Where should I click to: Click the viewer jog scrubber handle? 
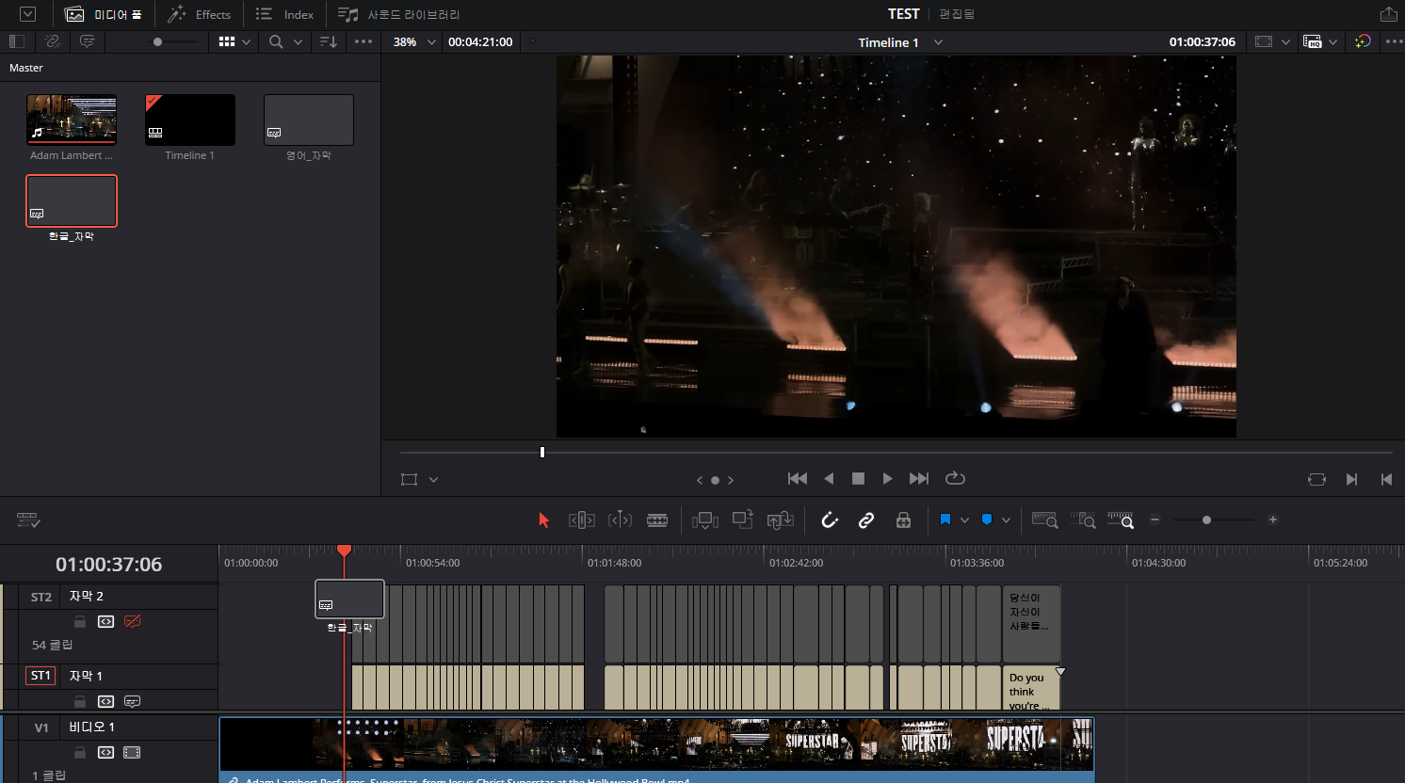[x=542, y=453]
